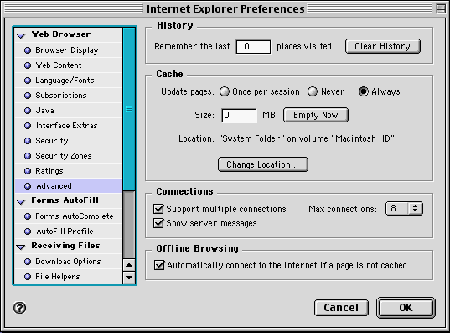Click the help question mark icon
The height and width of the screenshot is (333, 450).
click(20, 308)
